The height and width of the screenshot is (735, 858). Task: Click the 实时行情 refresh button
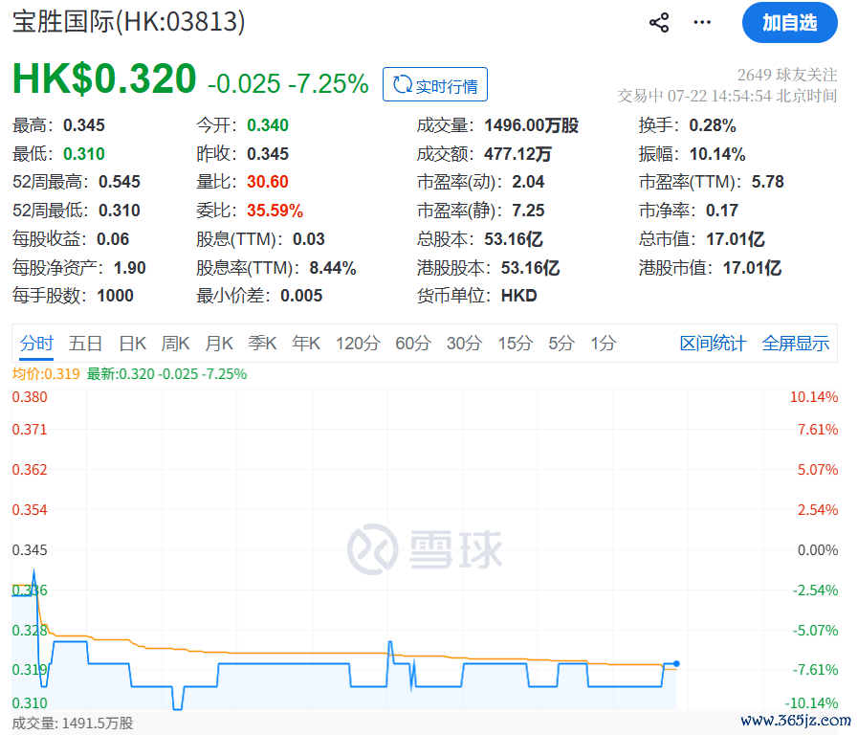click(435, 85)
